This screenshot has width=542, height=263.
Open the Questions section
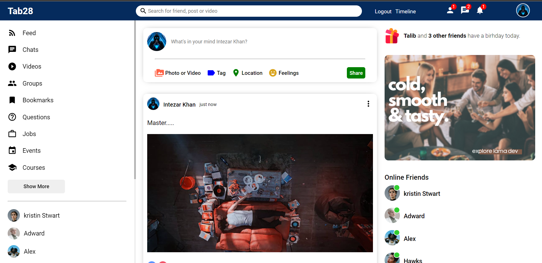36,117
